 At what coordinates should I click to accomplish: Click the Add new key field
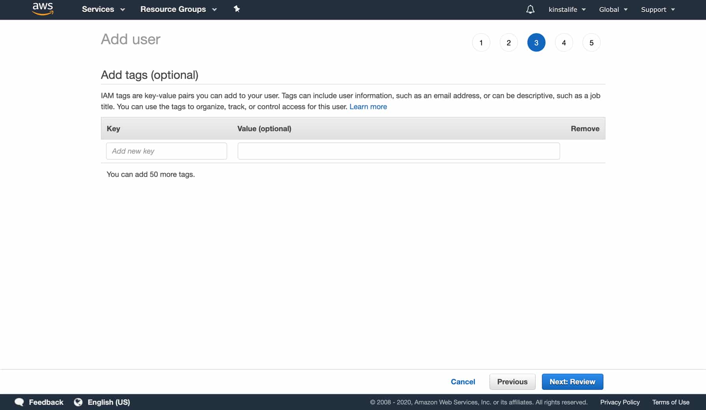[166, 151]
